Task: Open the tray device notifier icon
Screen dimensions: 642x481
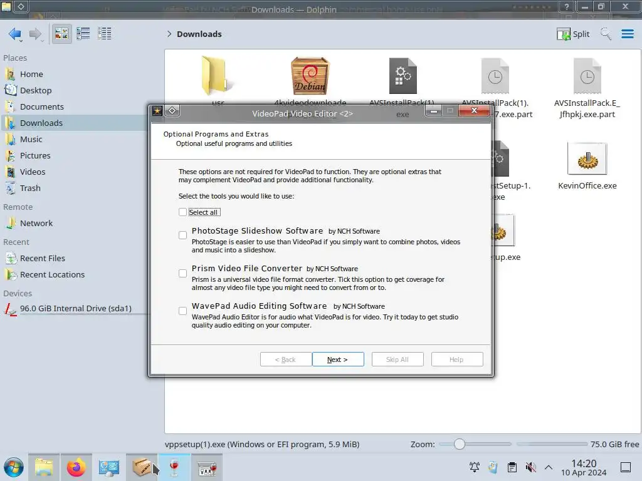Action: (x=493, y=467)
